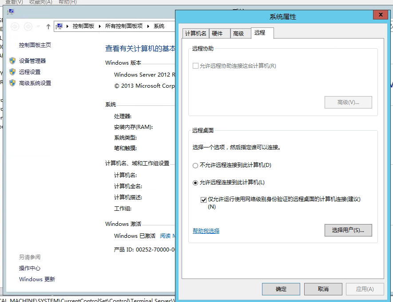Open the 操作中心 link
The width and height of the screenshot is (393, 302).
(x=30, y=268)
